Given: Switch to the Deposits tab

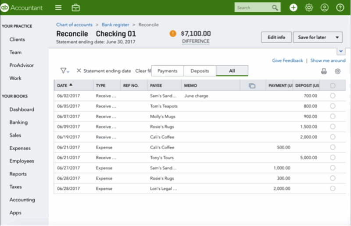Looking at the screenshot, I should pos(200,71).
